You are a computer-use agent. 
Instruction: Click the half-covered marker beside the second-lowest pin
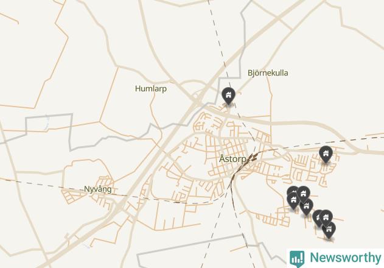tap(316, 217)
